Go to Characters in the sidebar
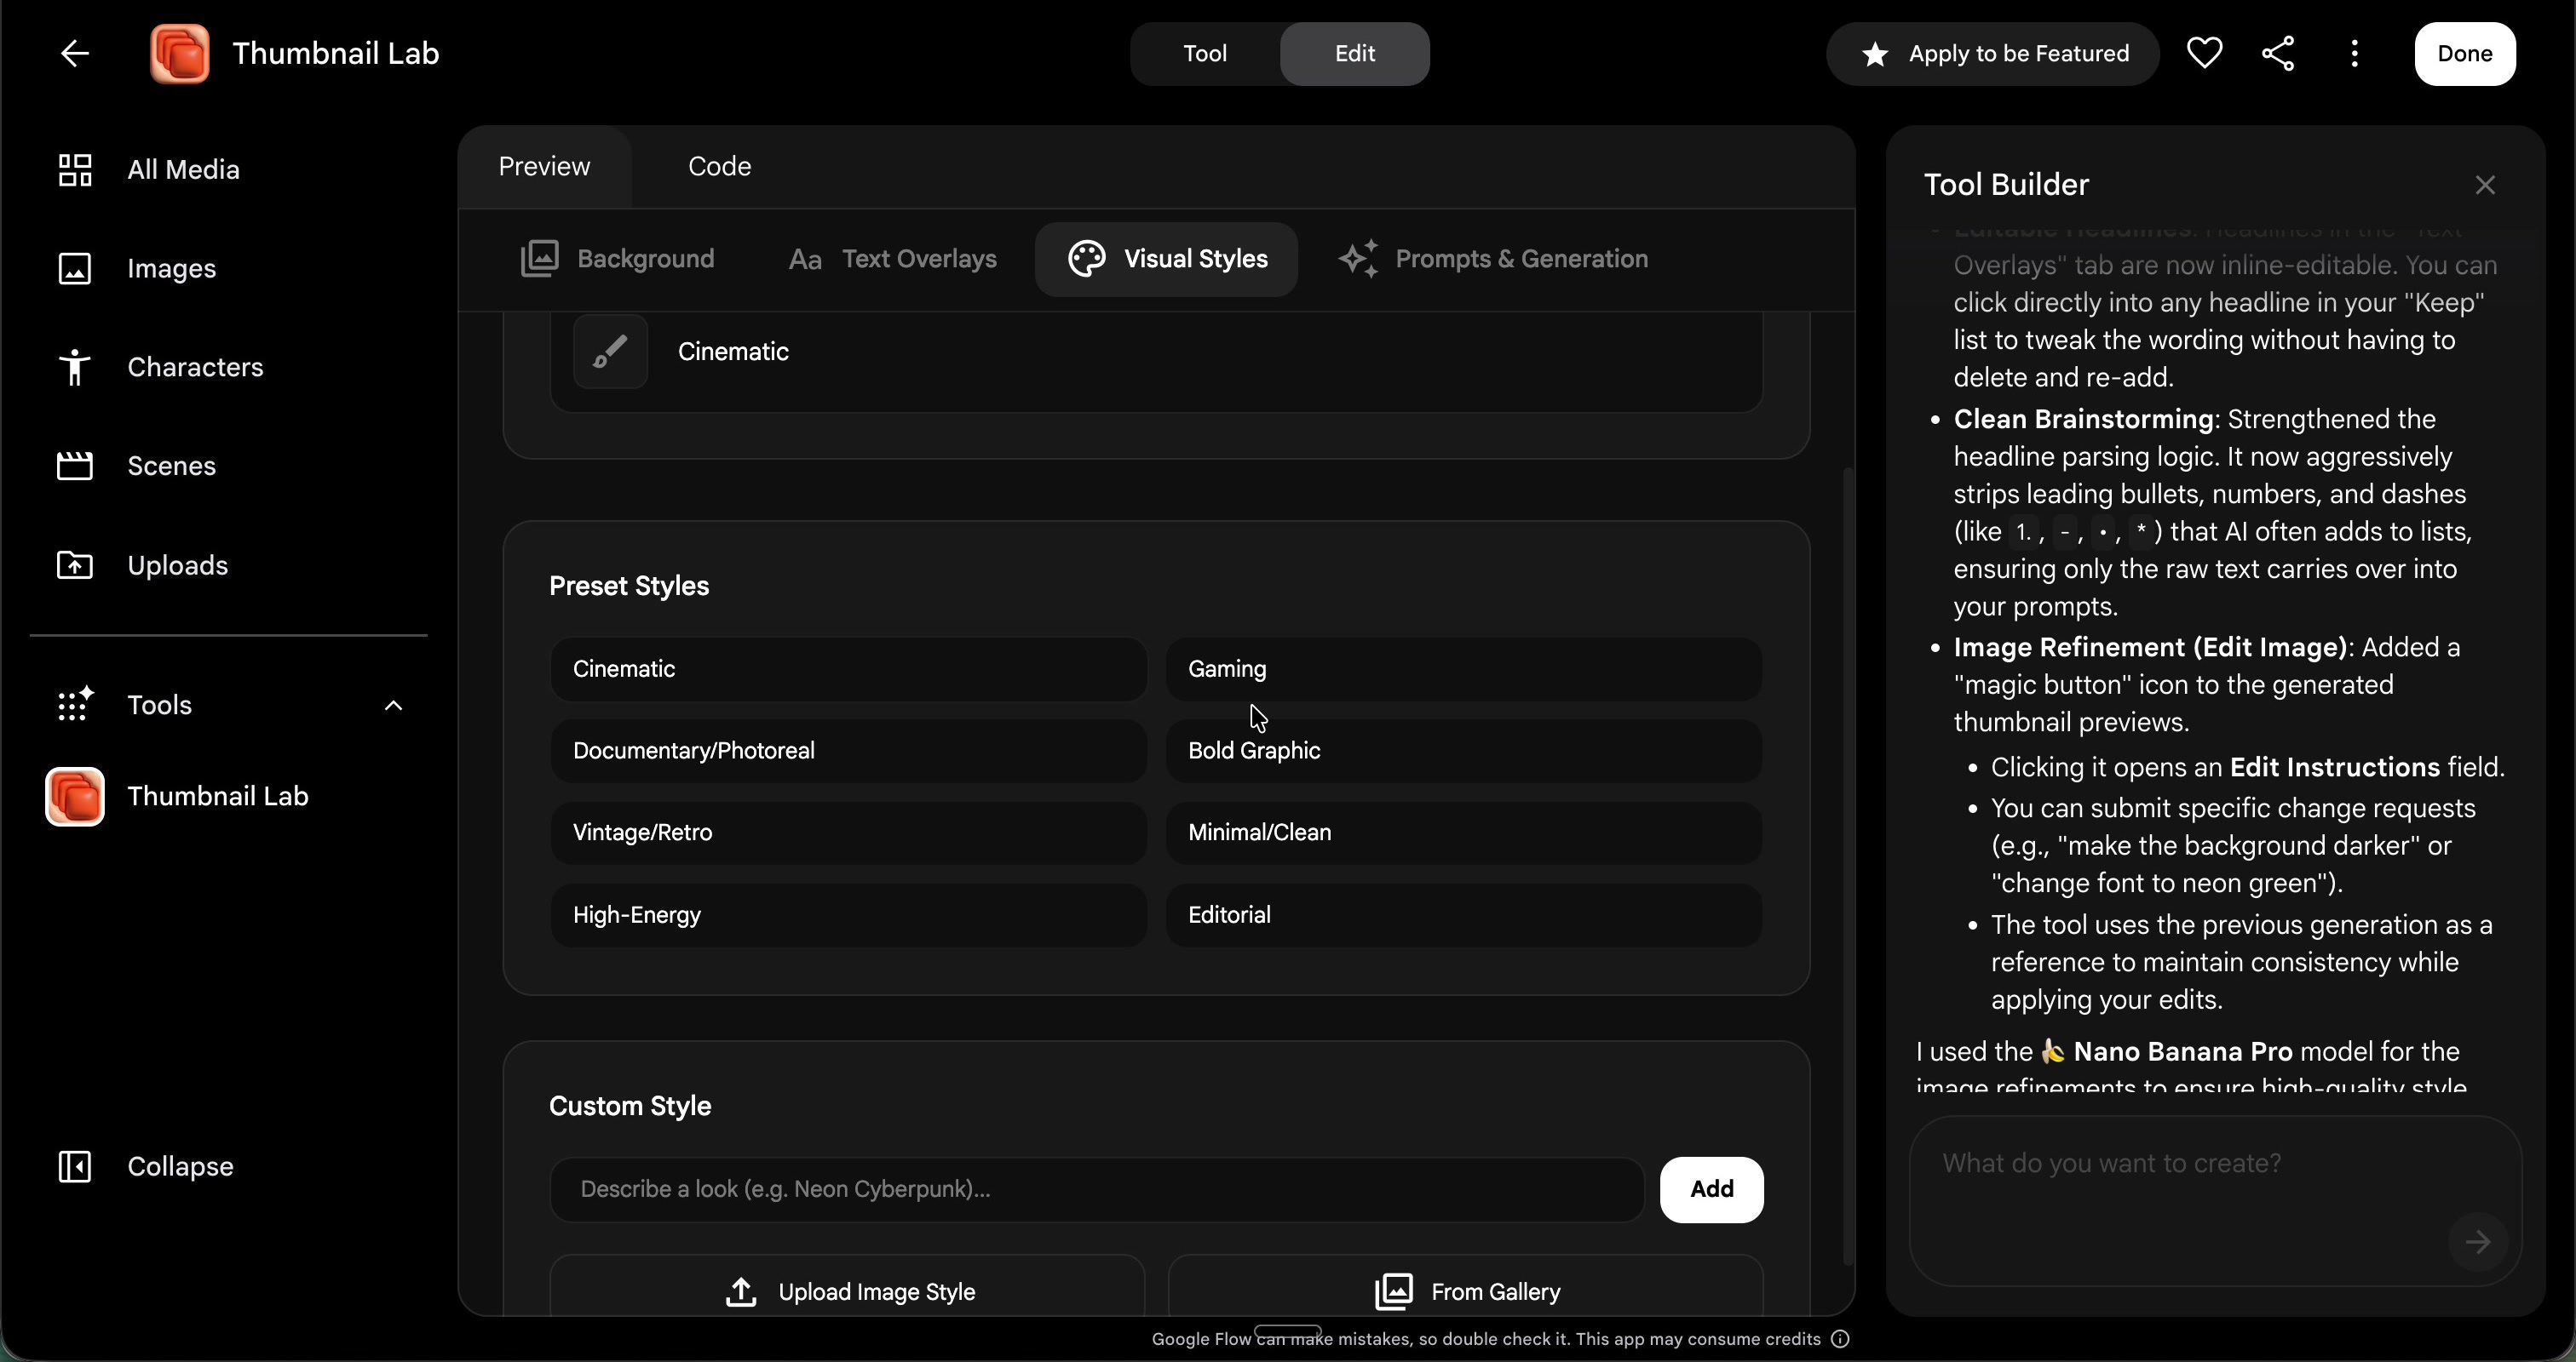 tap(196, 368)
